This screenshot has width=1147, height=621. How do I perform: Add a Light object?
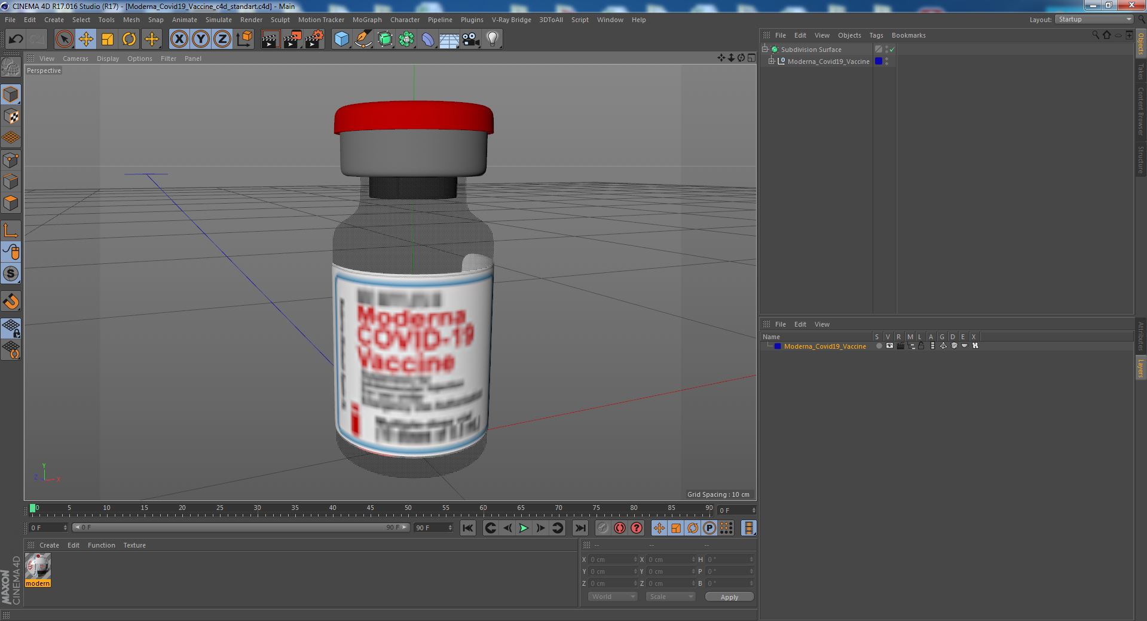click(492, 39)
